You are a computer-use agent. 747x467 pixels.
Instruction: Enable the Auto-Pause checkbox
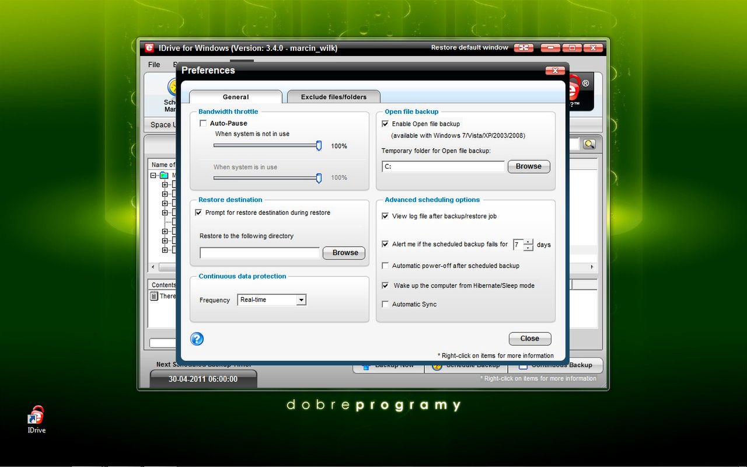pos(203,123)
